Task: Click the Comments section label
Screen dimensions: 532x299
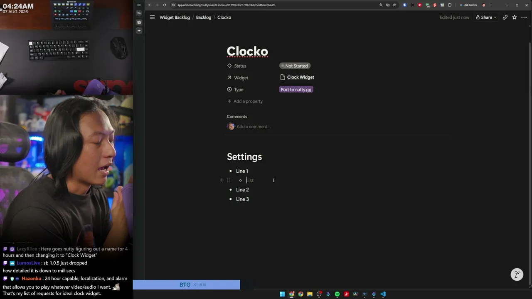Action: tap(237, 117)
